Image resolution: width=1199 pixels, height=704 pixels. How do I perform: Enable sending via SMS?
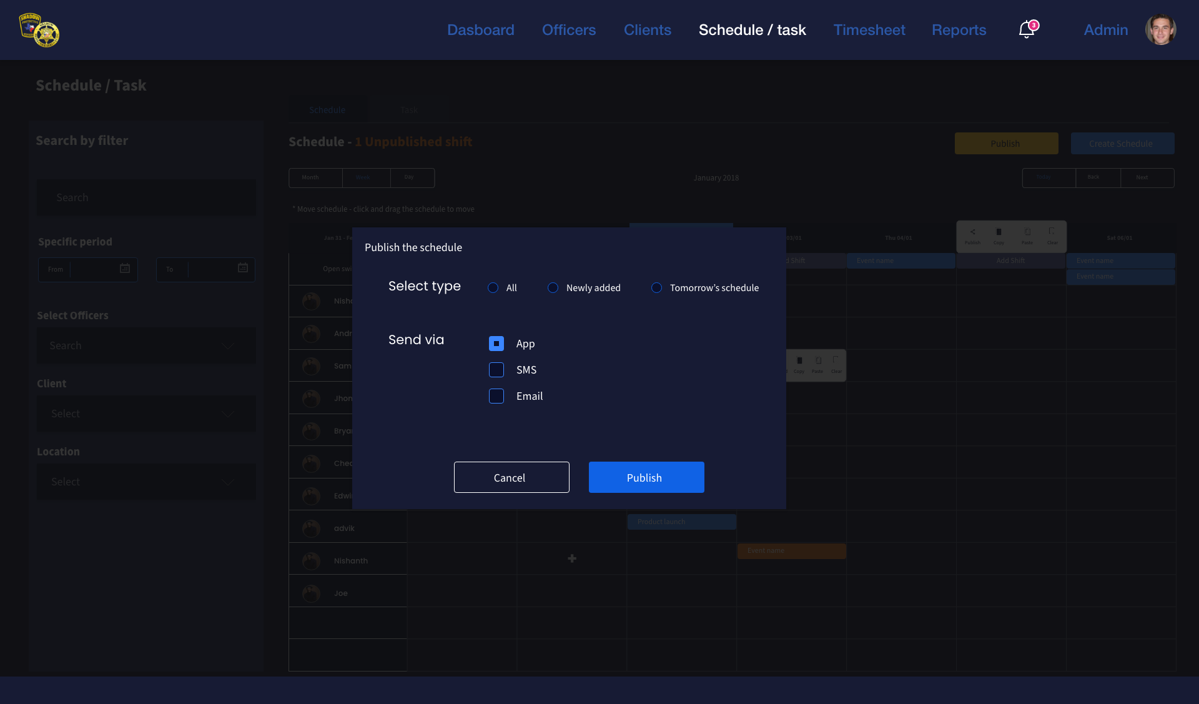point(496,370)
